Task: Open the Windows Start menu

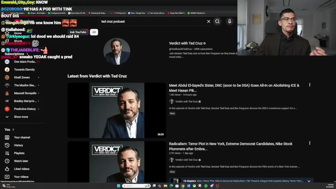Action: [x=119, y=186]
